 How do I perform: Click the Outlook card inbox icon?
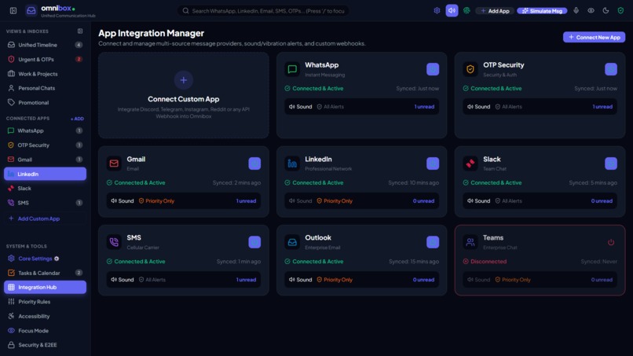(x=292, y=242)
